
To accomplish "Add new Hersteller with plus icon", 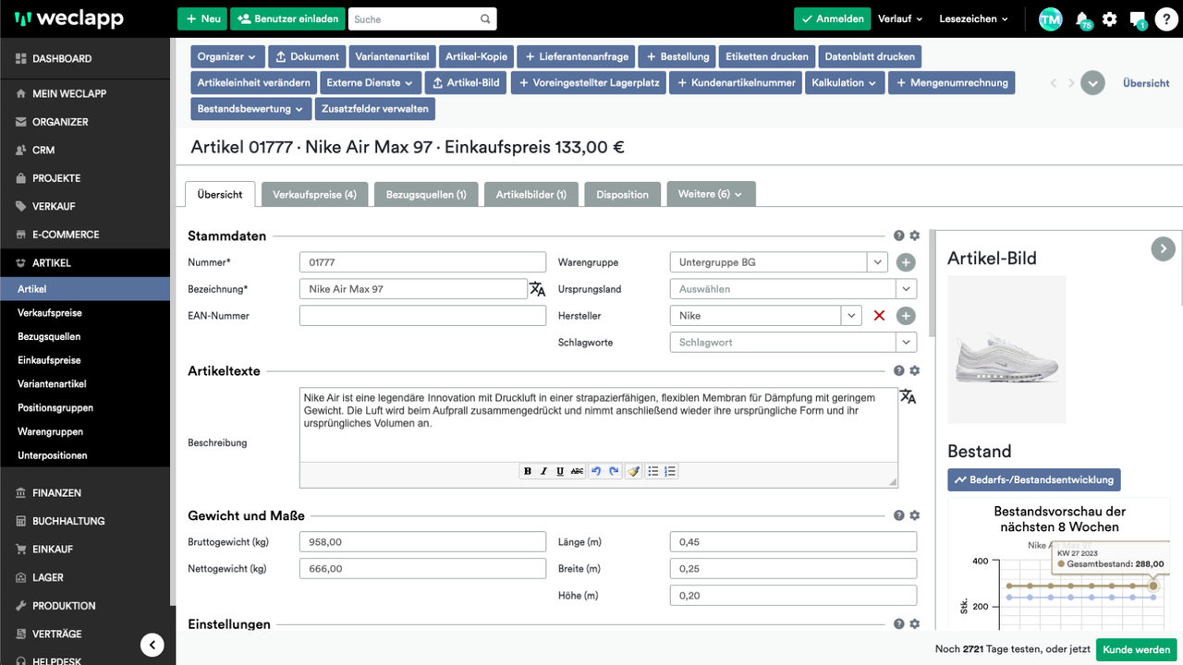I will [x=906, y=316].
